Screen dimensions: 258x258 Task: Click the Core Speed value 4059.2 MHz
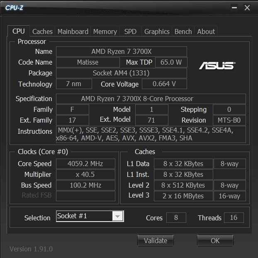click(85, 164)
